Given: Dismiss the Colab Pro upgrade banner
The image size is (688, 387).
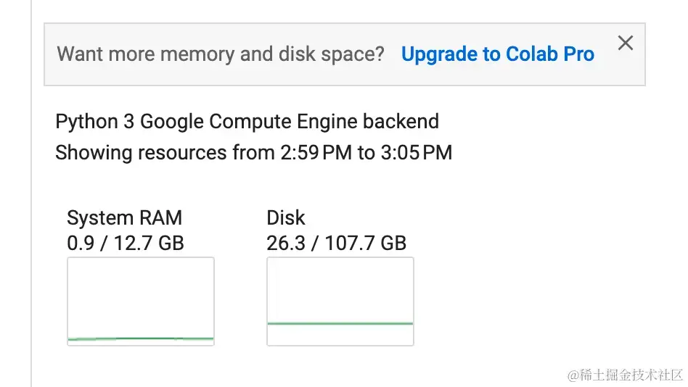Looking at the screenshot, I should 625,43.
